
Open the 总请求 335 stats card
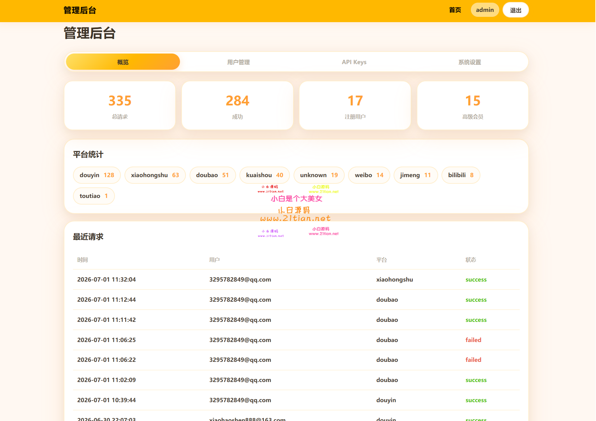120,106
